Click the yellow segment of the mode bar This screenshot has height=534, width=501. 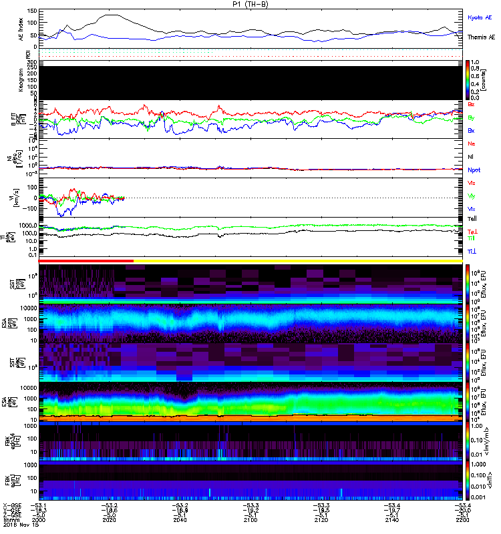click(298, 261)
